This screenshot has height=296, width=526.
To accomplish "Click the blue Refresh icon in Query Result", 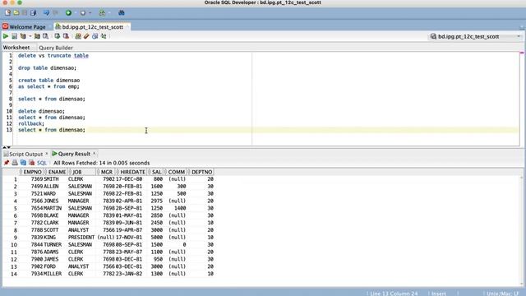I will click(23, 163).
